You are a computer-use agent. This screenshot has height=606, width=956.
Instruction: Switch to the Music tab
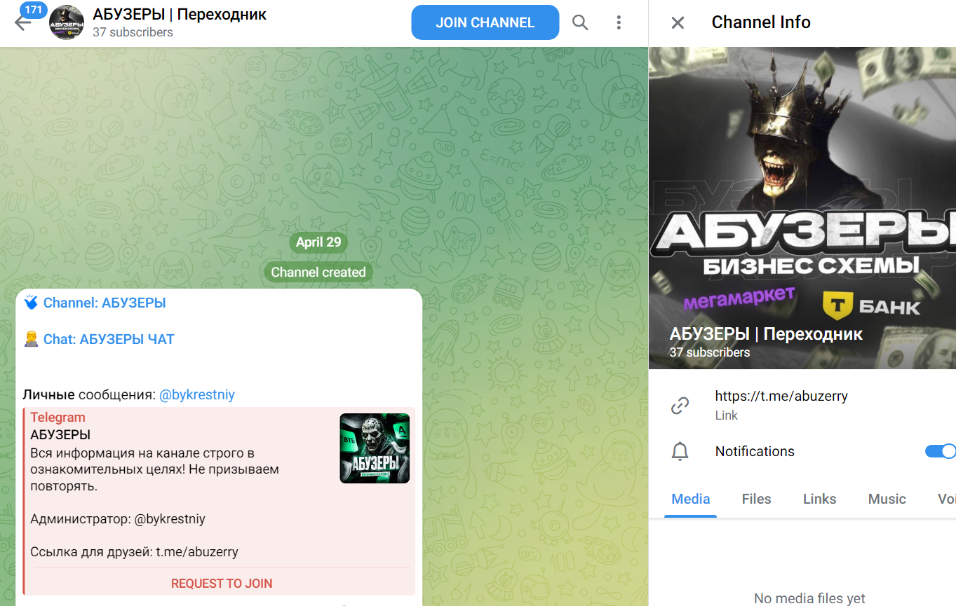coord(887,499)
